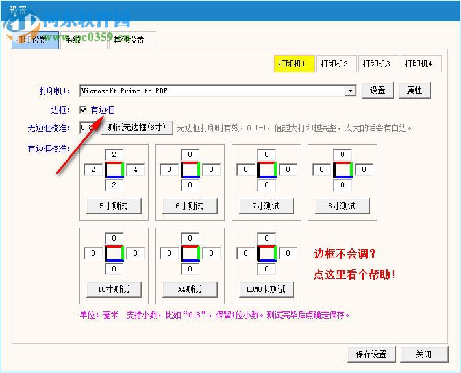Click left margin field of A4 panel
Viewport: 461px width, 373px height.
(169, 253)
